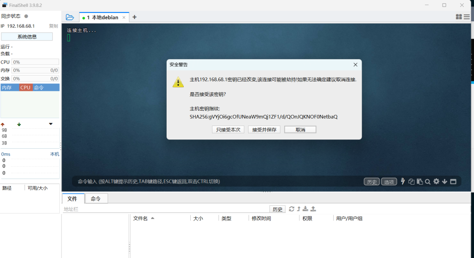
Task: Open the hamburger main menu
Action: (x=467, y=17)
